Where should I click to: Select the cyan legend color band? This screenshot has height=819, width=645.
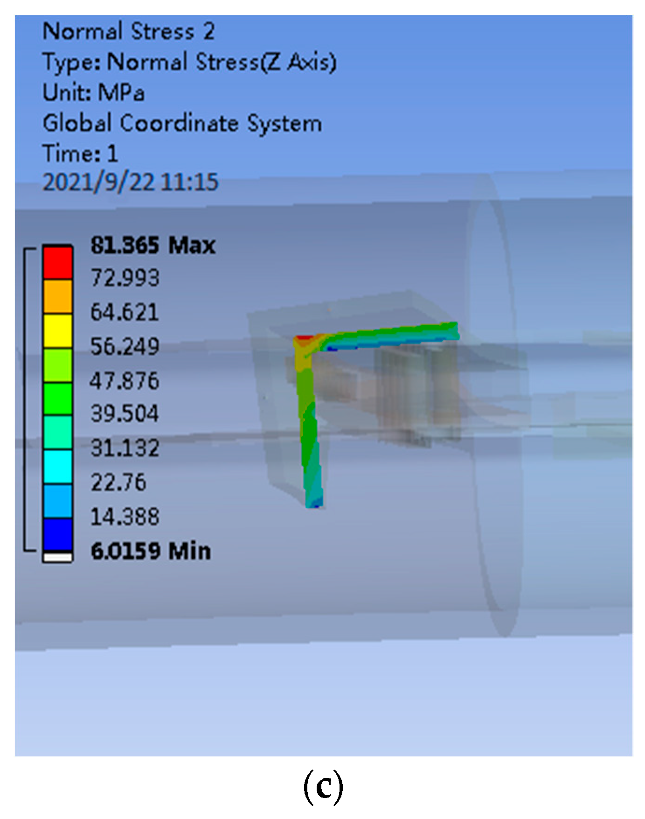(x=57, y=467)
